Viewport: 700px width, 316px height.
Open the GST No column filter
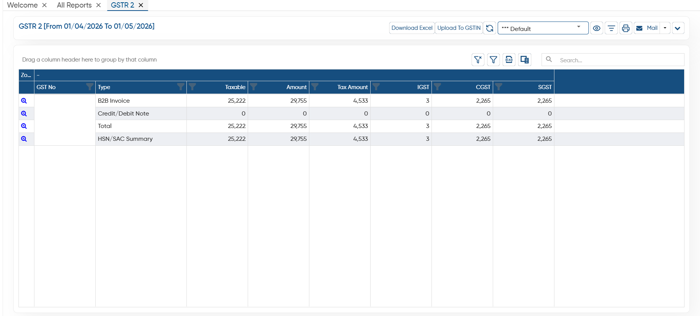tap(89, 87)
